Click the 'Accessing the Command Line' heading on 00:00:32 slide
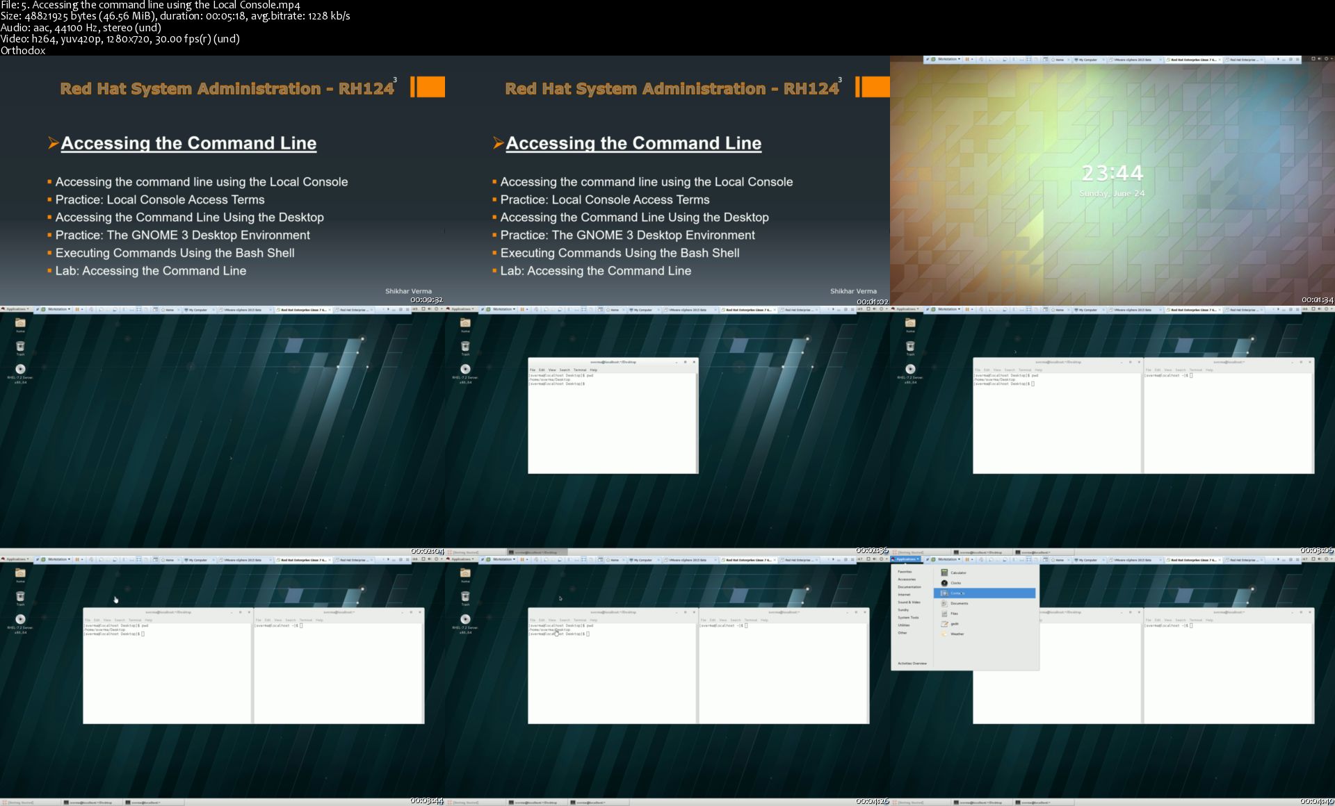Screen dimensions: 1335x806 [188, 143]
